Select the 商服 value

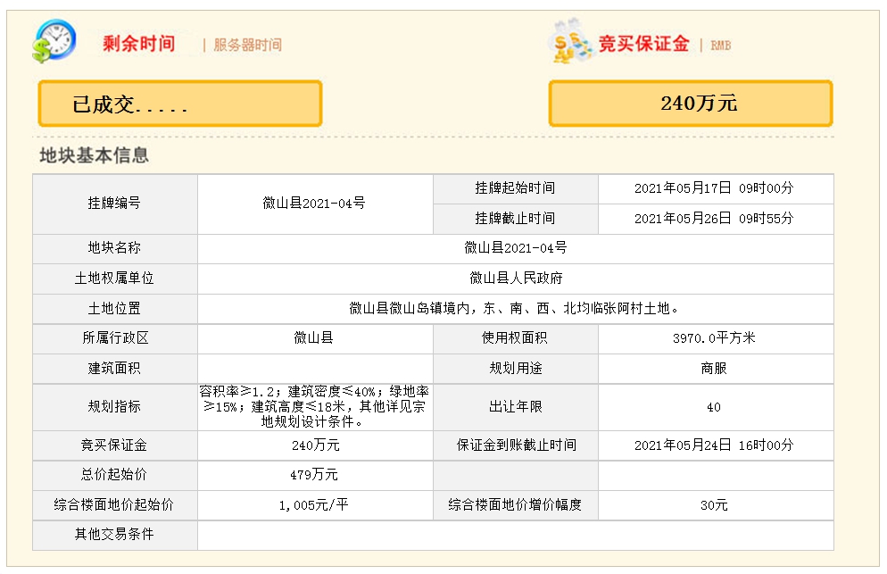[716, 369]
